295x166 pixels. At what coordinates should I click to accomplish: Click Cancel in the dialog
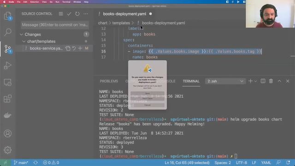pos(147,105)
